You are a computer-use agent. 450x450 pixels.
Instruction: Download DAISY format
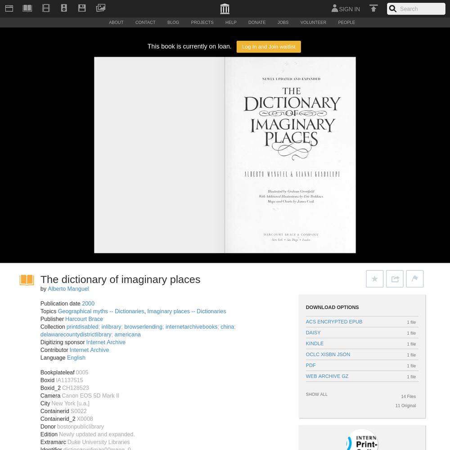coord(313,333)
